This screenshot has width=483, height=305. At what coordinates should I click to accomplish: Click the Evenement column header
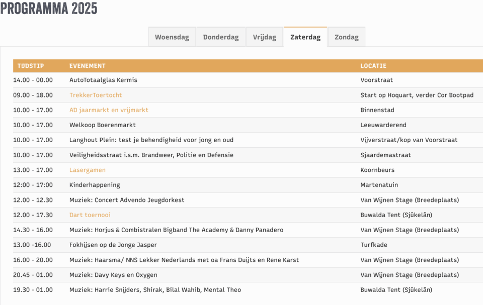pos(88,66)
